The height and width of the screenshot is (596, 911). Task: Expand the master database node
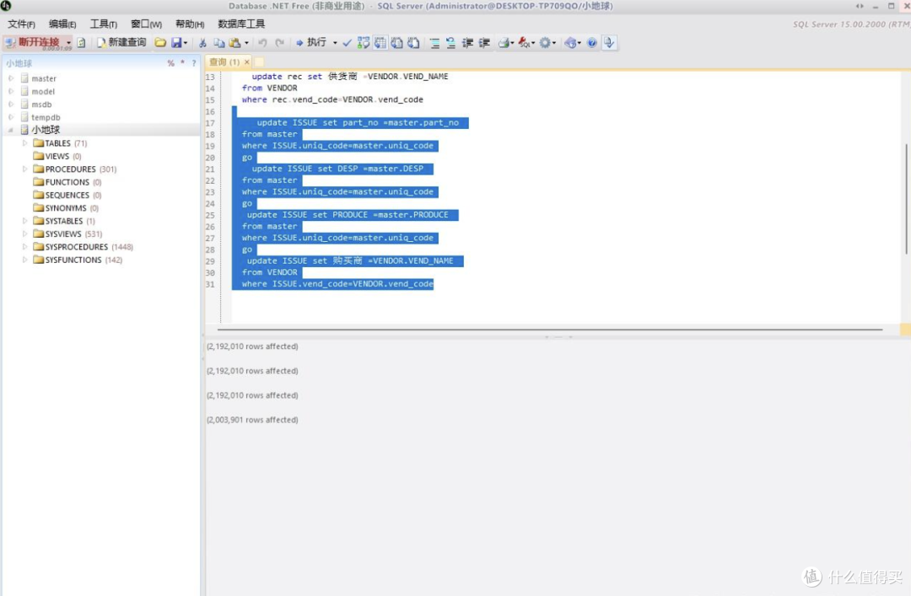pyautogui.click(x=11, y=78)
